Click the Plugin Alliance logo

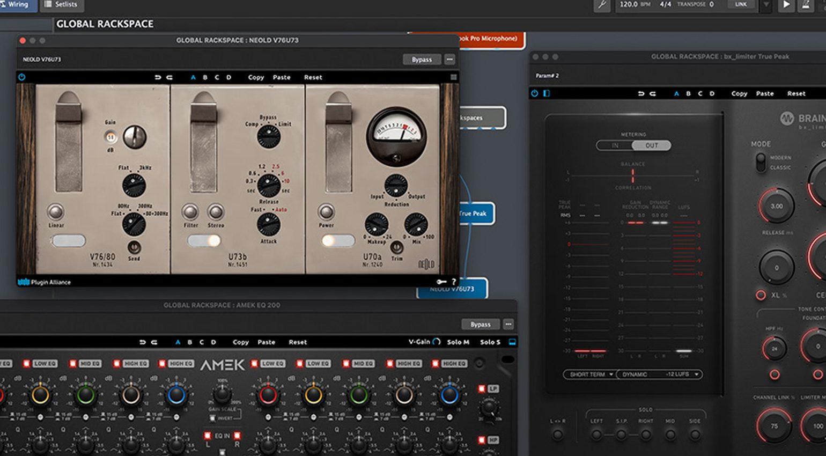tap(45, 282)
